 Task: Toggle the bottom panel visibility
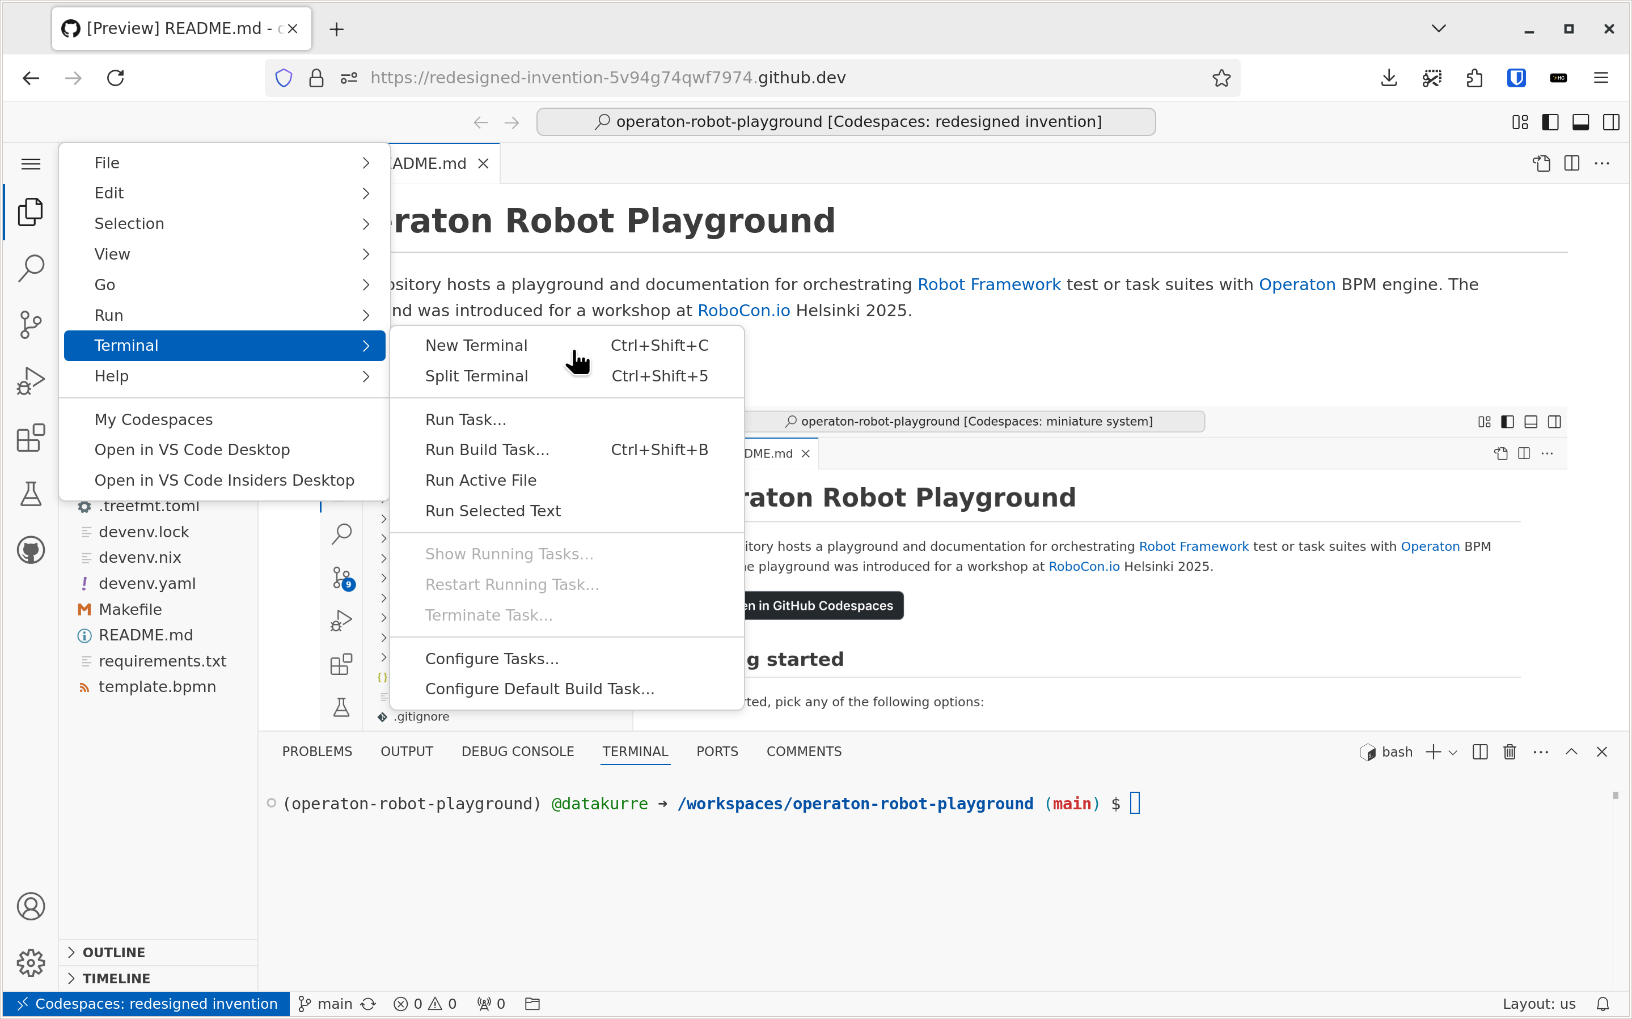pos(1581,122)
